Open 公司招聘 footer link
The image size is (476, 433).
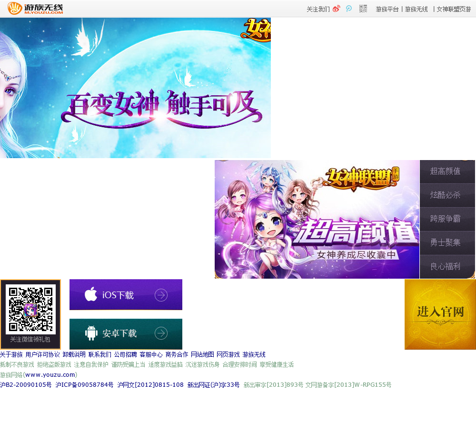pos(125,354)
